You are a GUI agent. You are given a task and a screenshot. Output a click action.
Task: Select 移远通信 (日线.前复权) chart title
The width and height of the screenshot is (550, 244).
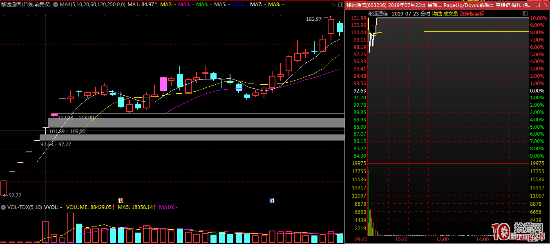[x=26, y=4]
